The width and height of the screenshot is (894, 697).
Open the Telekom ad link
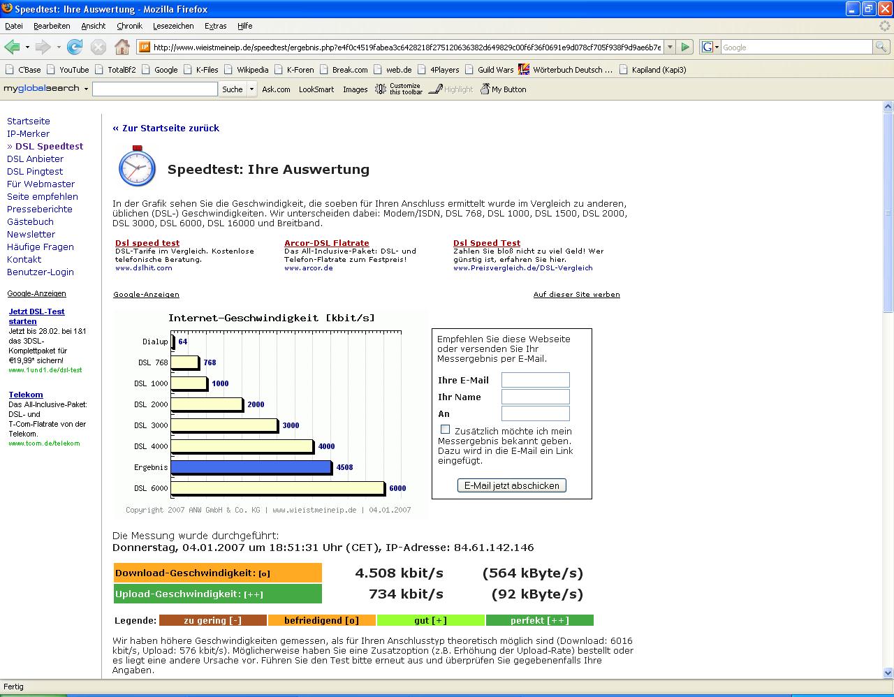(x=26, y=395)
